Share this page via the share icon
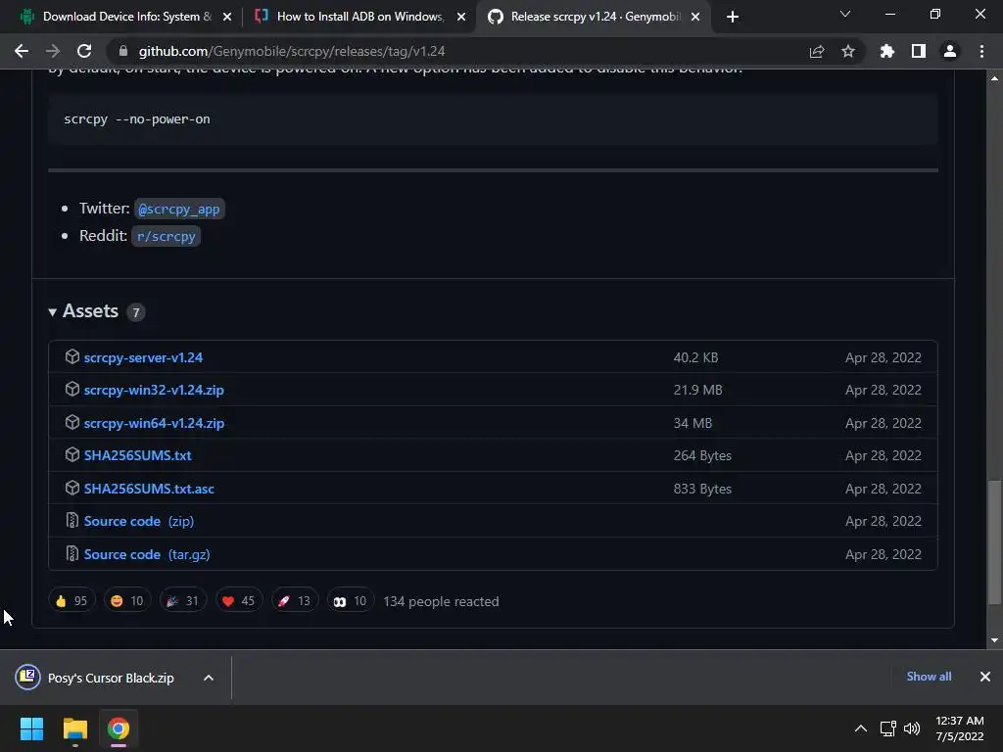 (x=816, y=51)
